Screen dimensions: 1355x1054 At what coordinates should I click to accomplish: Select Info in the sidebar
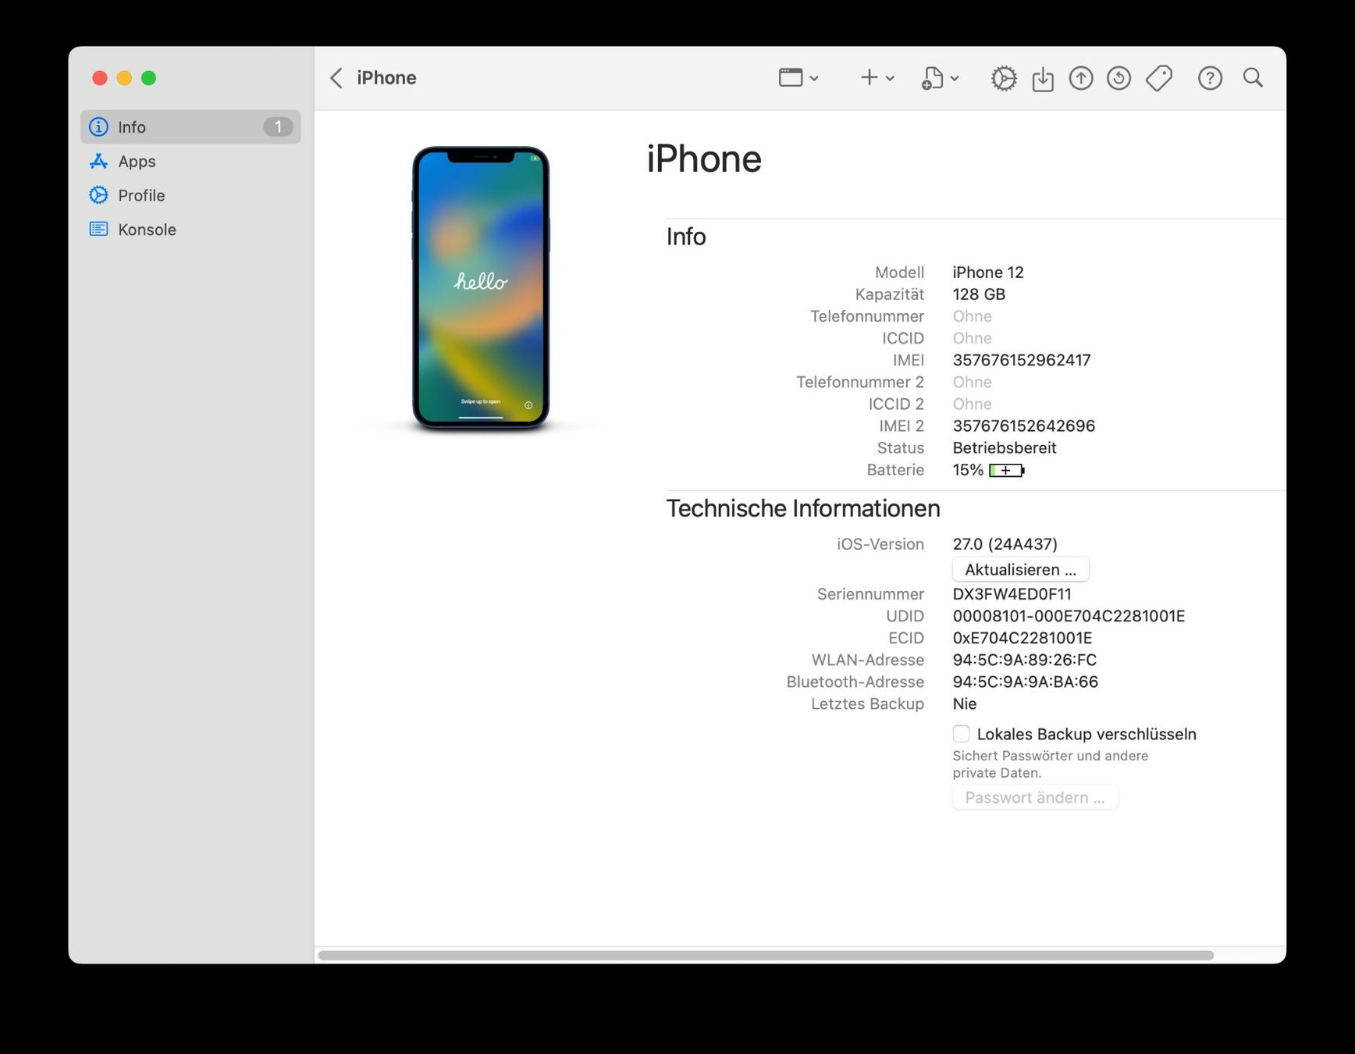tap(190, 126)
